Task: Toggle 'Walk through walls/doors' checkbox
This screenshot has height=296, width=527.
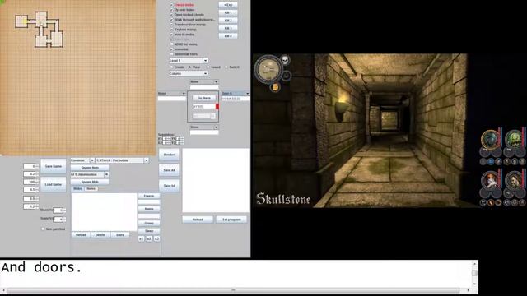Action: [x=172, y=20]
